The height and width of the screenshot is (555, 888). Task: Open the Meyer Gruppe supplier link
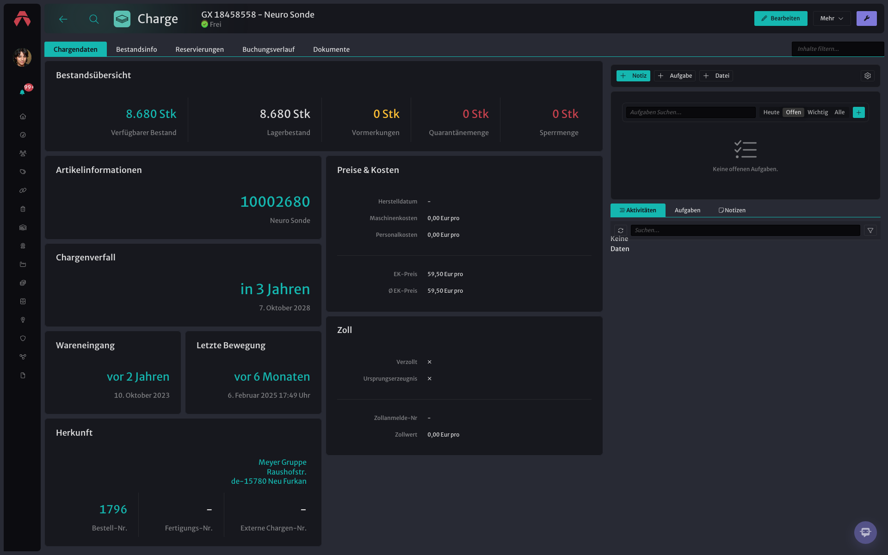(282, 462)
